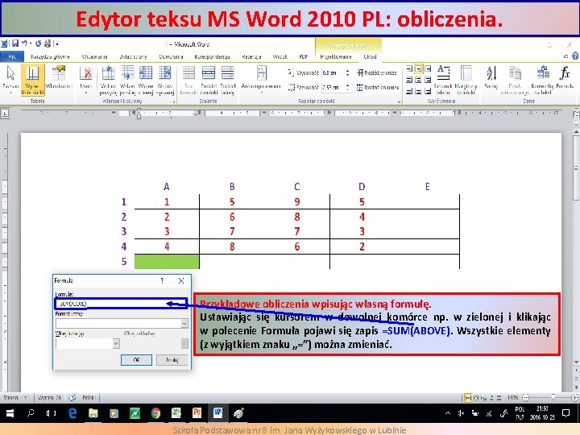Click the Windows Start button

pyautogui.click(x=10, y=413)
